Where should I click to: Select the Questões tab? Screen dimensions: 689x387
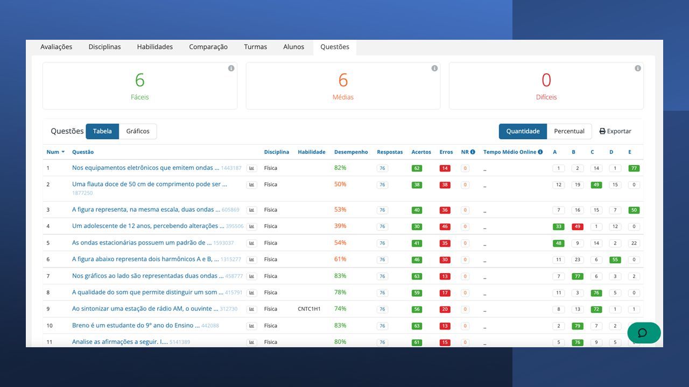(x=335, y=47)
